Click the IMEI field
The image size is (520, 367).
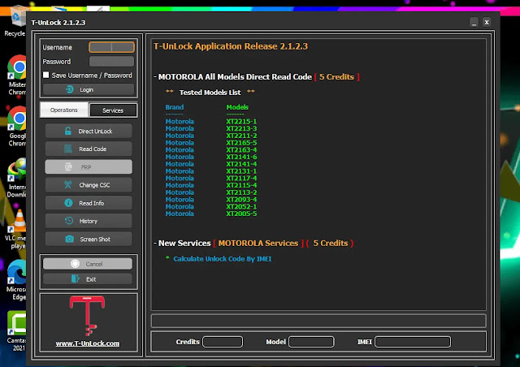click(413, 342)
